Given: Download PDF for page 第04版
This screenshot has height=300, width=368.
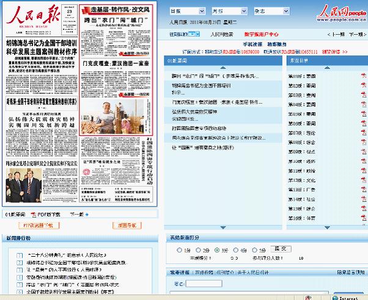Looking at the screenshot, I should (x=364, y=104).
